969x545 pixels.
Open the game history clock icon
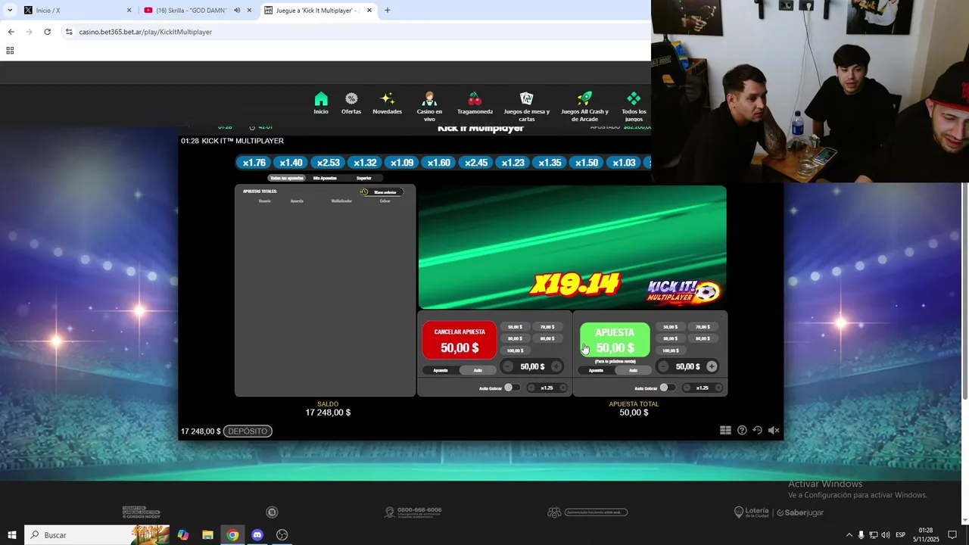[757, 430]
